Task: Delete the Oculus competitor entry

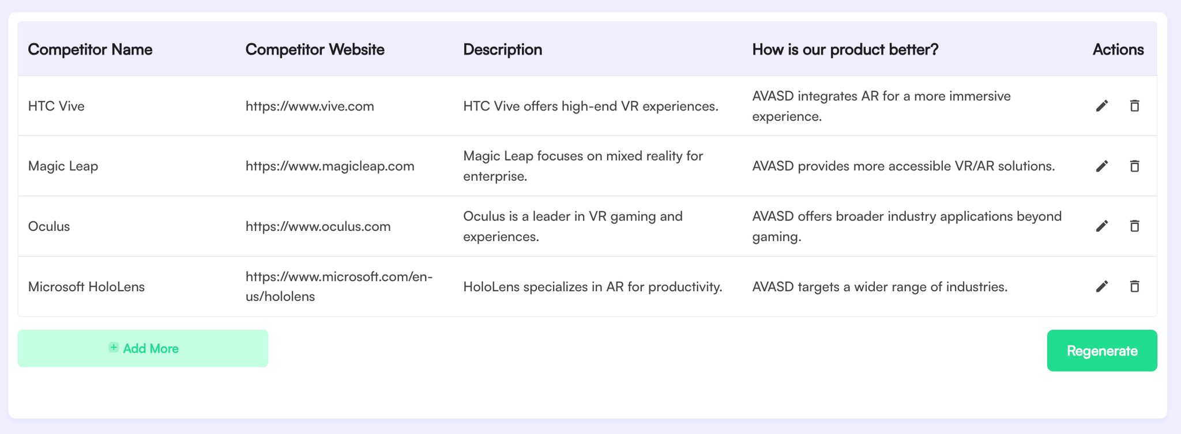Action: 1134,226
